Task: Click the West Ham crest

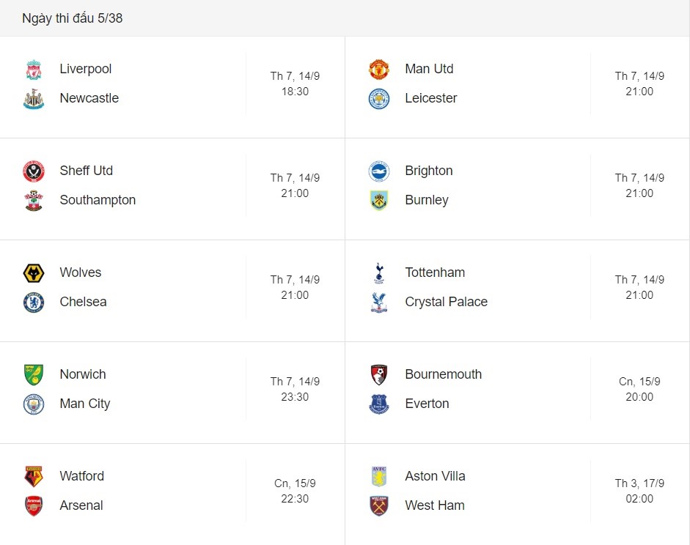Action: pyautogui.click(x=379, y=506)
